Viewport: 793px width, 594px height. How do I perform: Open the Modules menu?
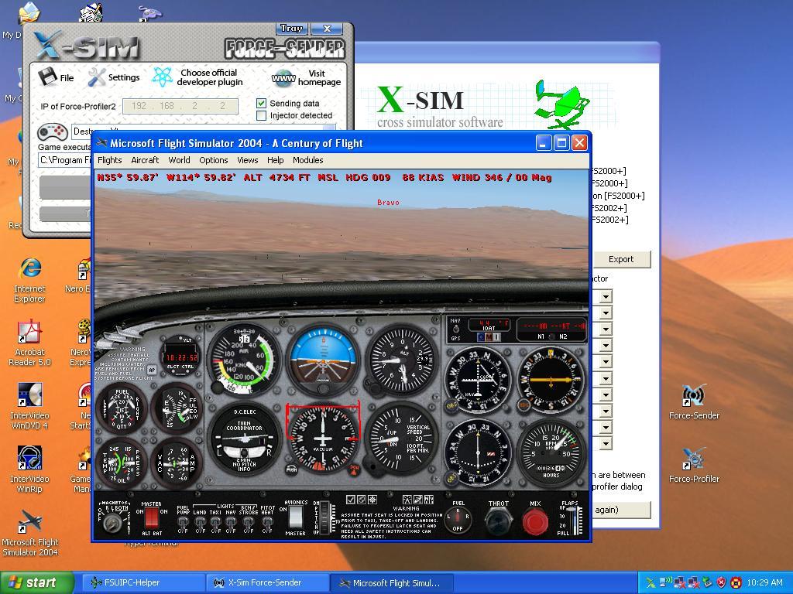(x=308, y=160)
